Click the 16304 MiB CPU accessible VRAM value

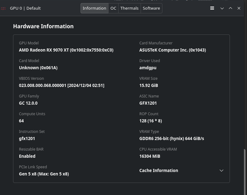pos(150,156)
